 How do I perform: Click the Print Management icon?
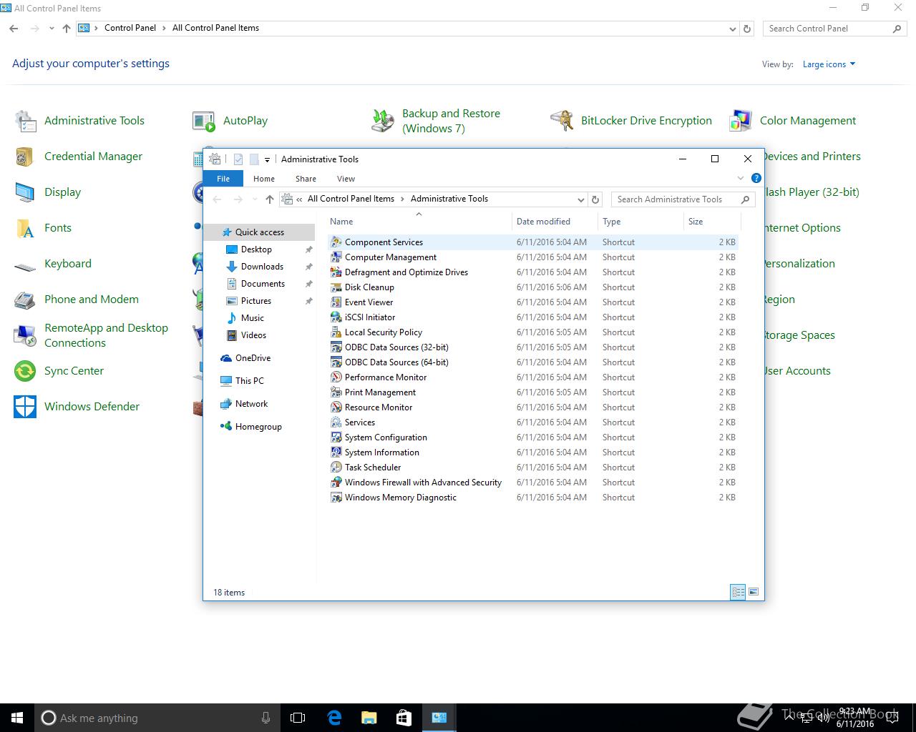click(x=336, y=392)
